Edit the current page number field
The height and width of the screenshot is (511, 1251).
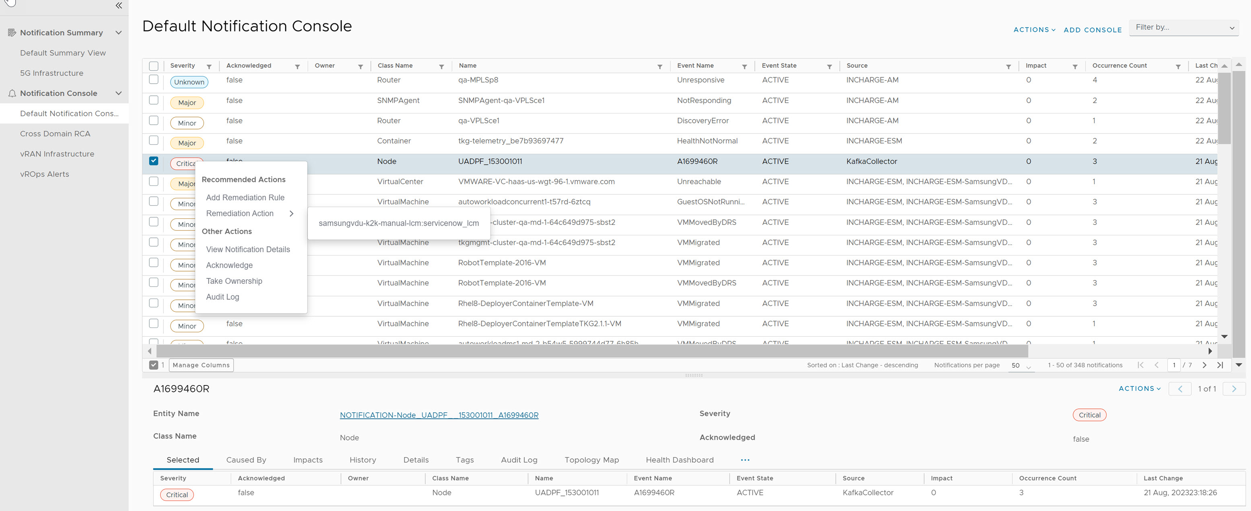[x=1174, y=365]
